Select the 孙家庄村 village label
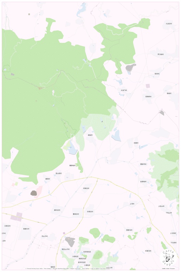Viewport: 181px width, 272px height. 90,212
